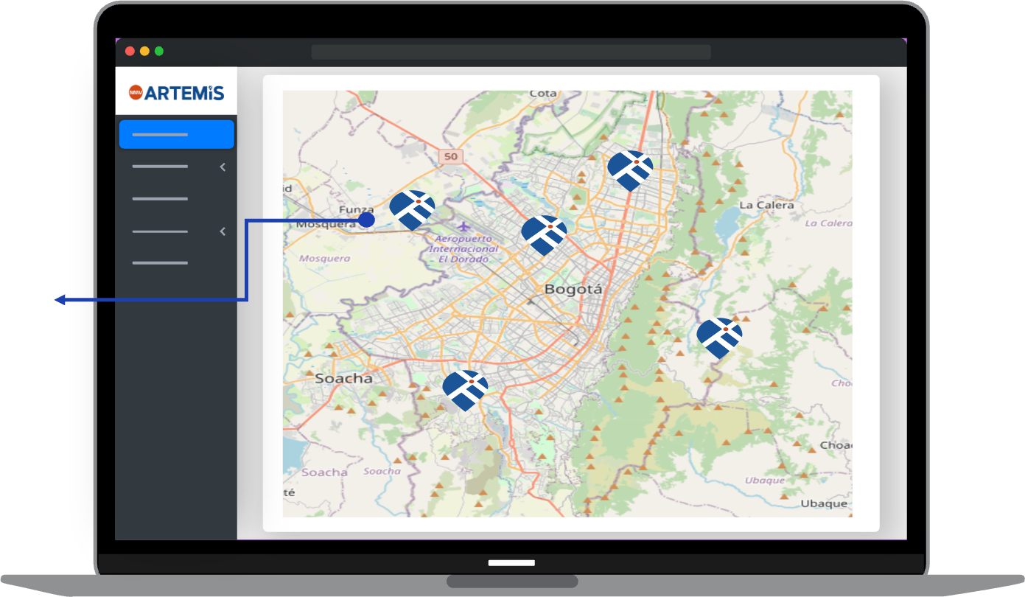The image size is (1025, 597).
Task: Click the route 50 road shield
Action: point(450,156)
